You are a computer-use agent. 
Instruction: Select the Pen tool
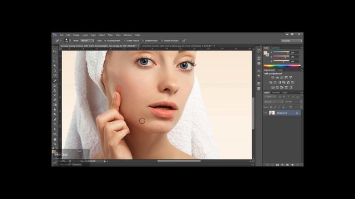pos(55,119)
